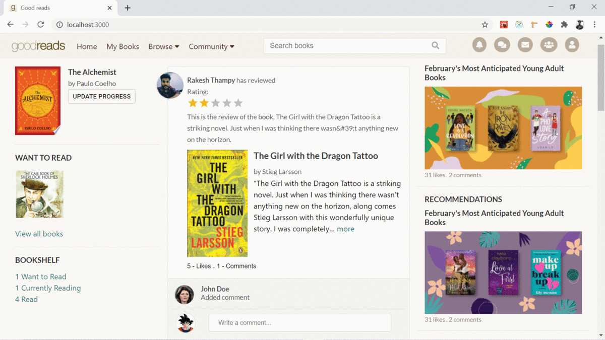Open My Books
This screenshot has height=340, width=605.
123,46
